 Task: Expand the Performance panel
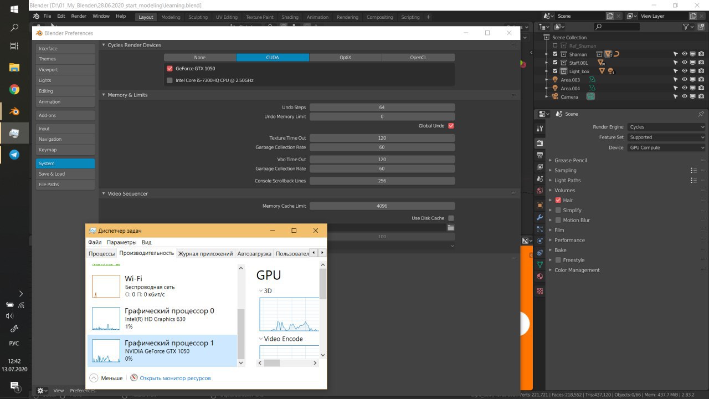click(569, 240)
